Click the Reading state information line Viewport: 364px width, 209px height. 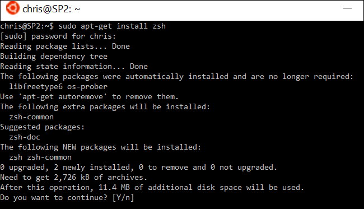pyautogui.click(x=74, y=67)
